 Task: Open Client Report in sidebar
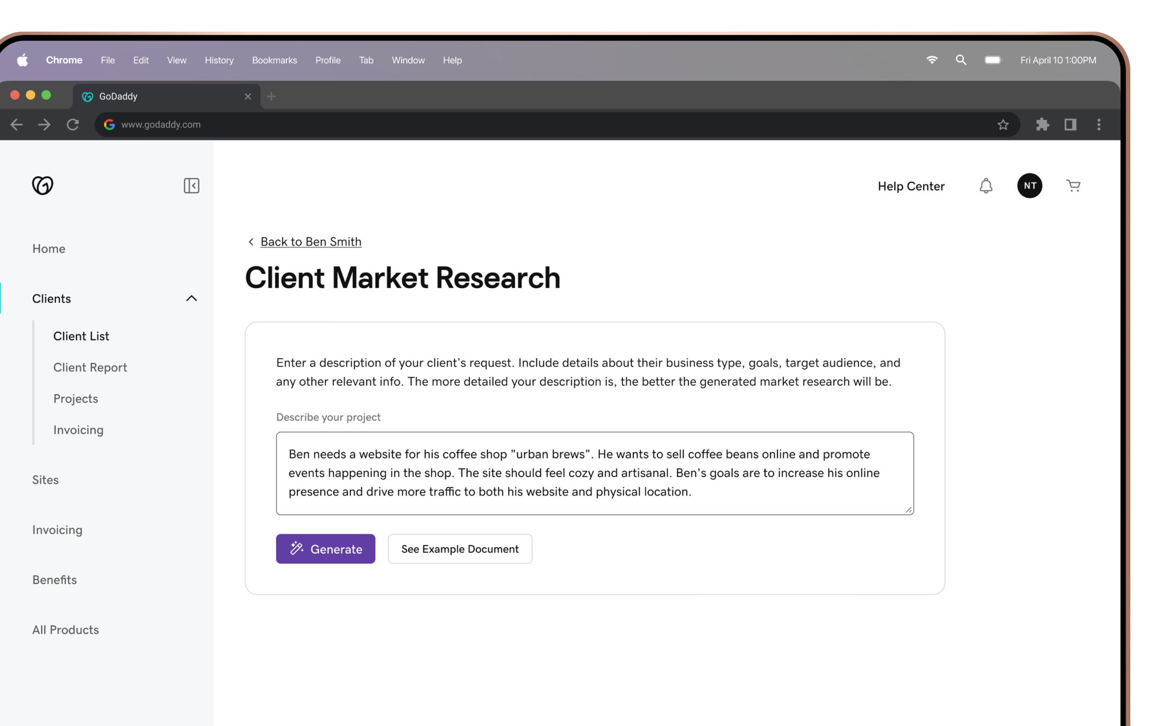(90, 367)
